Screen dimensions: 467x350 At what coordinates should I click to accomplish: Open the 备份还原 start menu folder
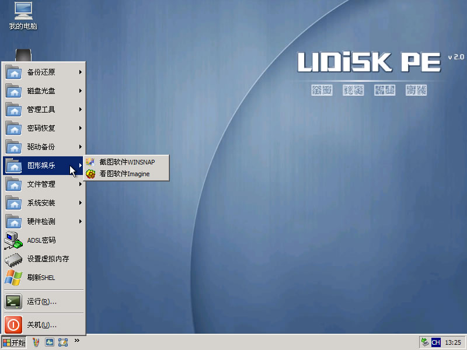(43, 72)
